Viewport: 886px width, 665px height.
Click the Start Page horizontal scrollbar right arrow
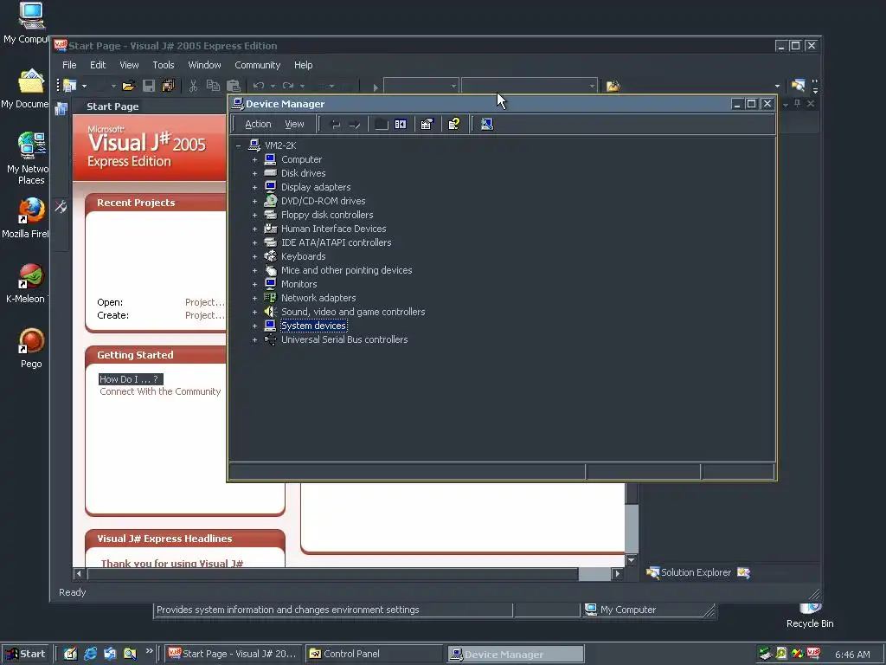click(x=618, y=574)
